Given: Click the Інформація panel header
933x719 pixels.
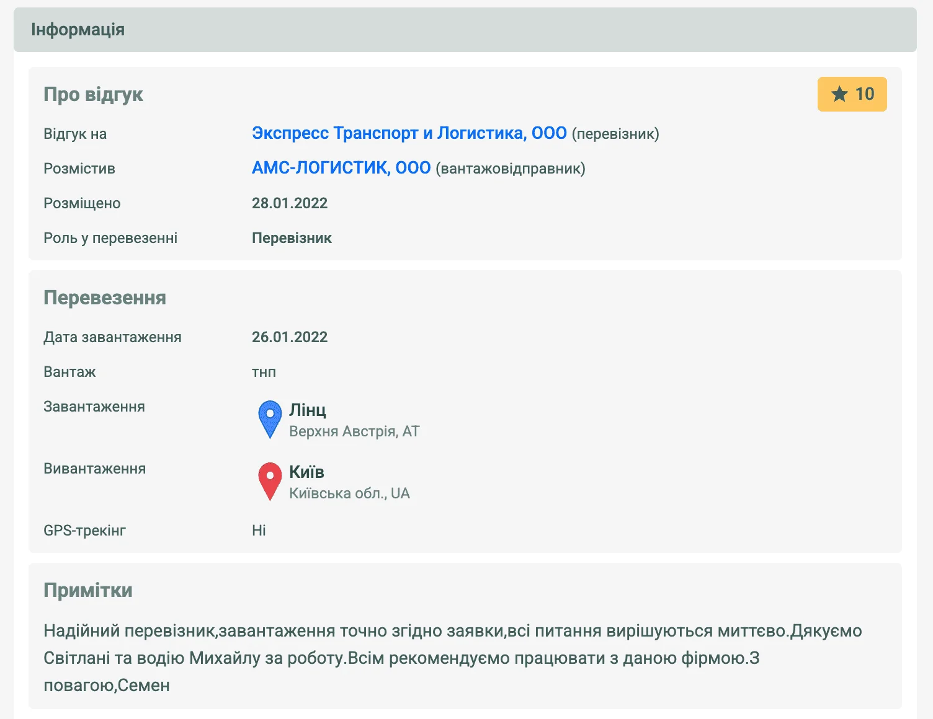Looking at the screenshot, I should tap(78, 30).
